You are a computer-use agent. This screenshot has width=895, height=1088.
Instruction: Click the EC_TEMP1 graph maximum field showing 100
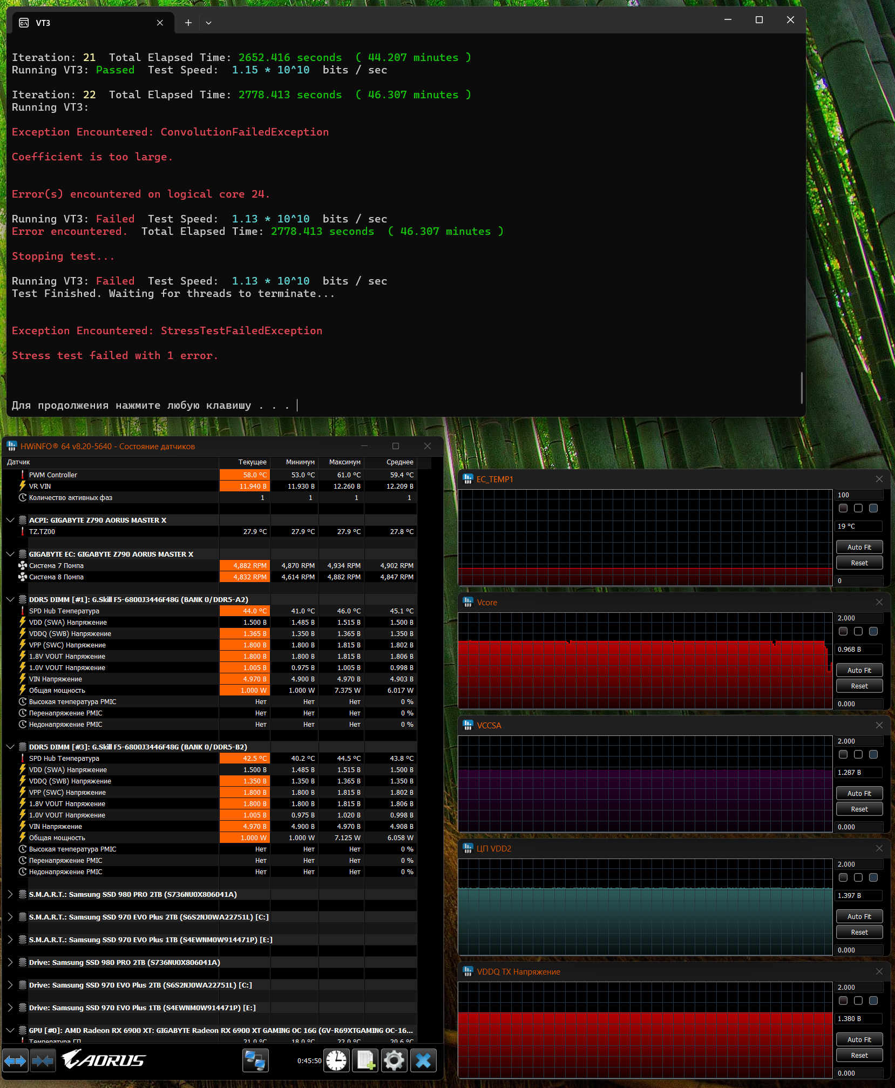tap(859, 495)
